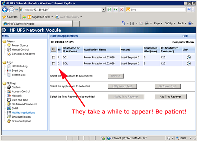Open Date and Time settings

(20, 100)
